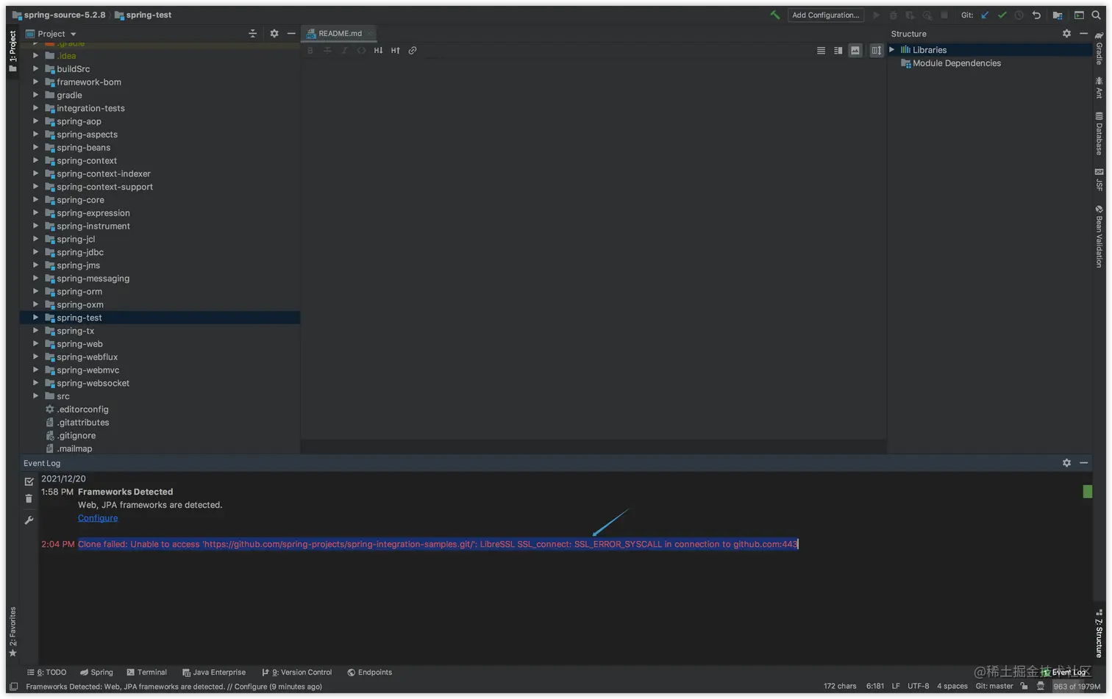
Task: Expand the spring-core module
Action: pos(35,200)
